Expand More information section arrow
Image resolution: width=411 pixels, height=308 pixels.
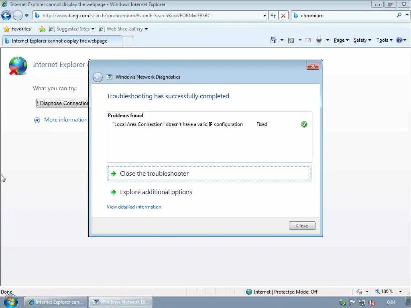37,120
